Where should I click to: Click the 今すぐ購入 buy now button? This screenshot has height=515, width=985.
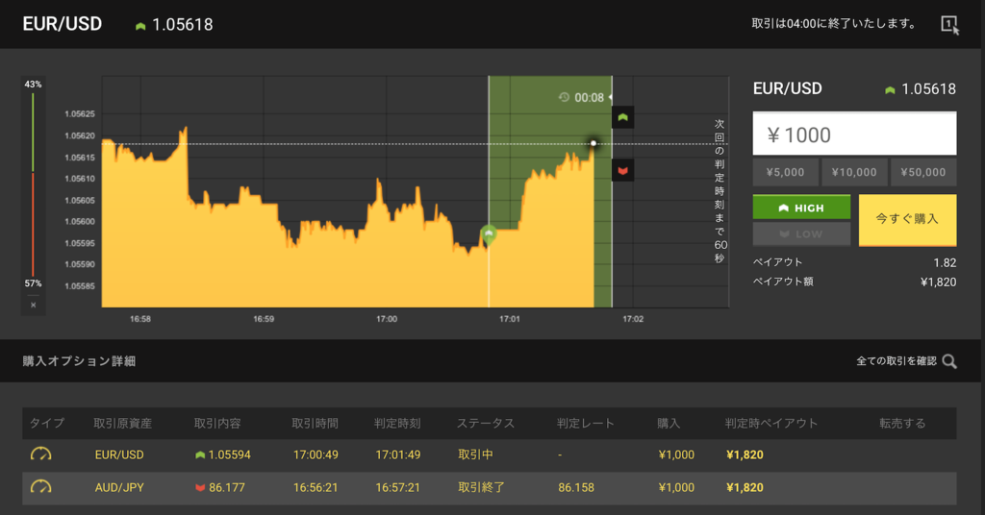coord(907,220)
